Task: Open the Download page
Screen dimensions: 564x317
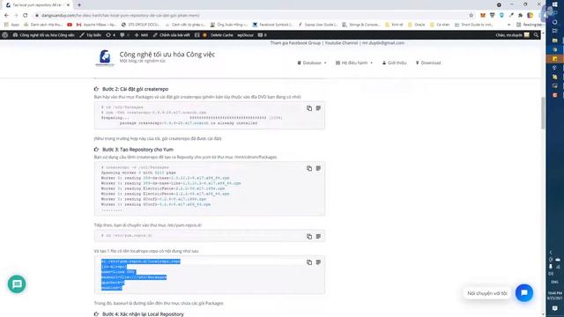Action: click(x=428, y=63)
